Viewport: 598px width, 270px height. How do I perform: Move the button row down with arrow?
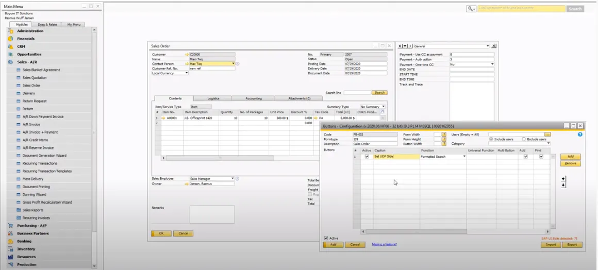pos(563,185)
